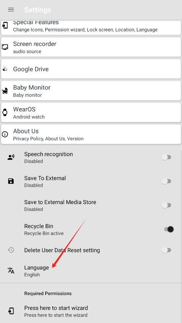The width and height of the screenshot is (182, 323).
Task: Tap the Baby Monitor stroller icon
Action: [5, 91]
